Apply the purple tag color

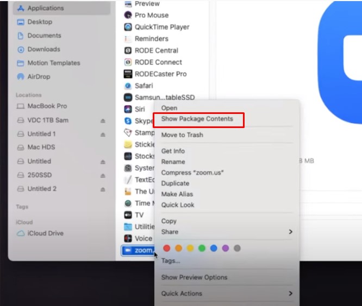click(x=226, y=248)
